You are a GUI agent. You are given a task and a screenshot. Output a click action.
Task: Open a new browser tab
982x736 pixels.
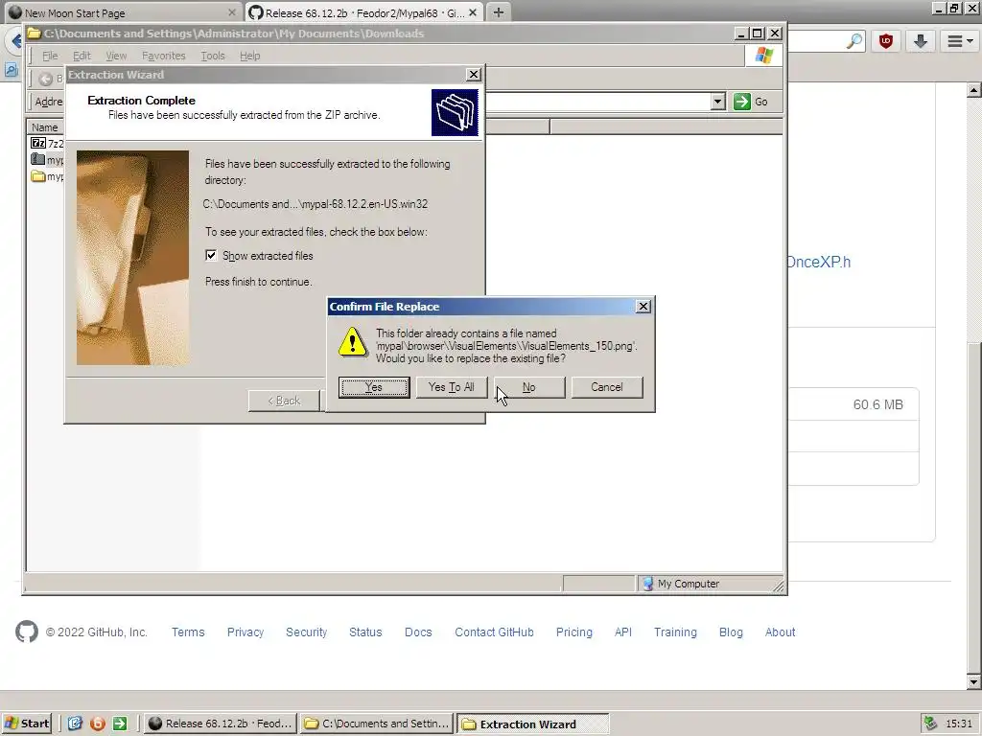(499, 12)
